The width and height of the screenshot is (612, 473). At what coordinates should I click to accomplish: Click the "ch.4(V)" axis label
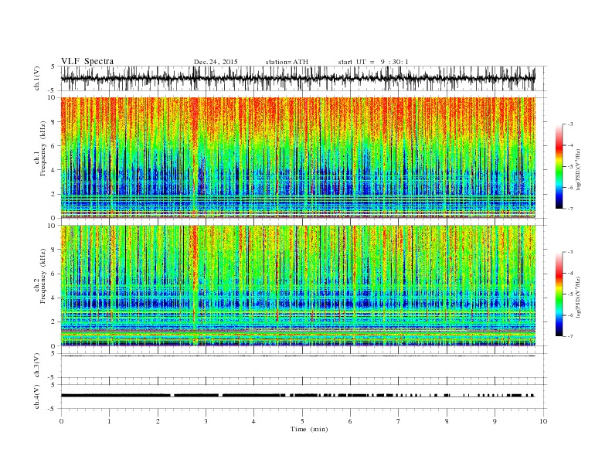point(37,396)
